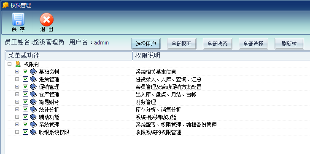
Task: Select the 辅助功能 tree row label
Action: tap(49, 117)
